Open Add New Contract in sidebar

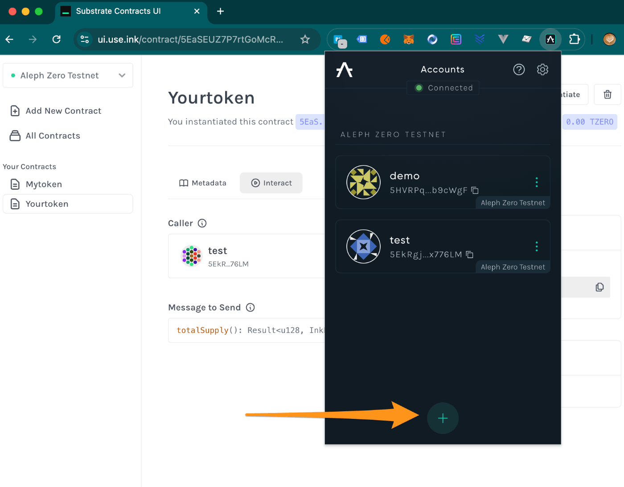[56, 111]
